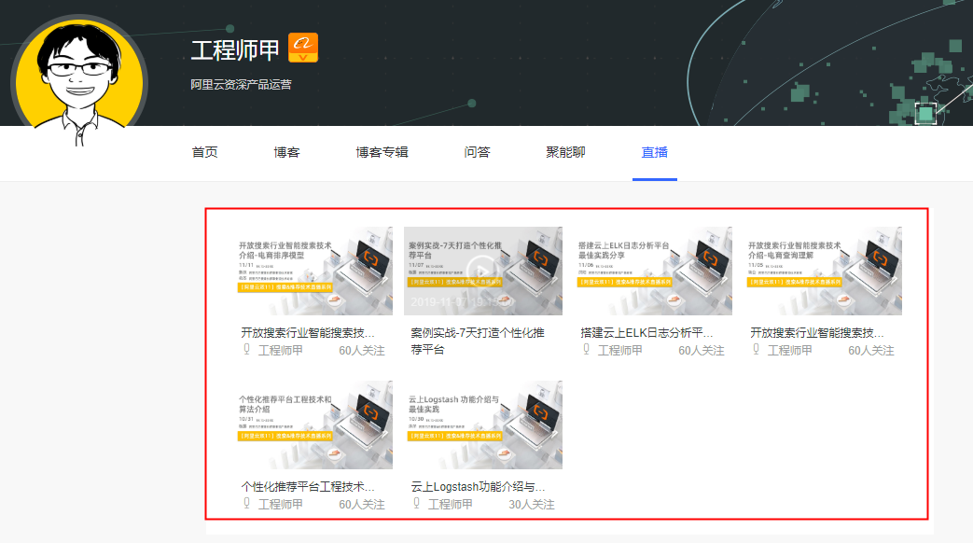Click author 工程师甲 under the ELK card

click(x=620, y=351)
